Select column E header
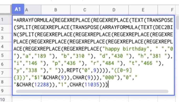Screen dimensions: 179x102 point(143,10)
